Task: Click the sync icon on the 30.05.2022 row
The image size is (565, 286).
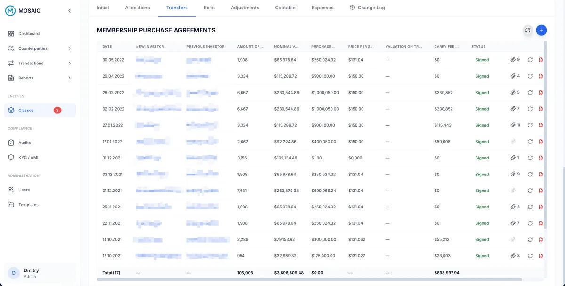Action: (530, 60)
